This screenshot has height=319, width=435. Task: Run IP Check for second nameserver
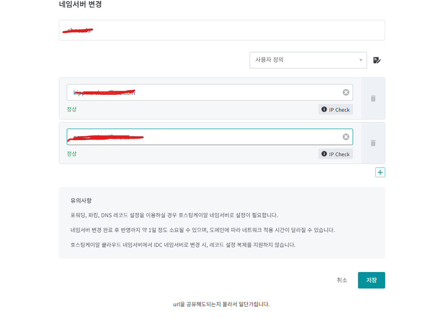point(335,154)
